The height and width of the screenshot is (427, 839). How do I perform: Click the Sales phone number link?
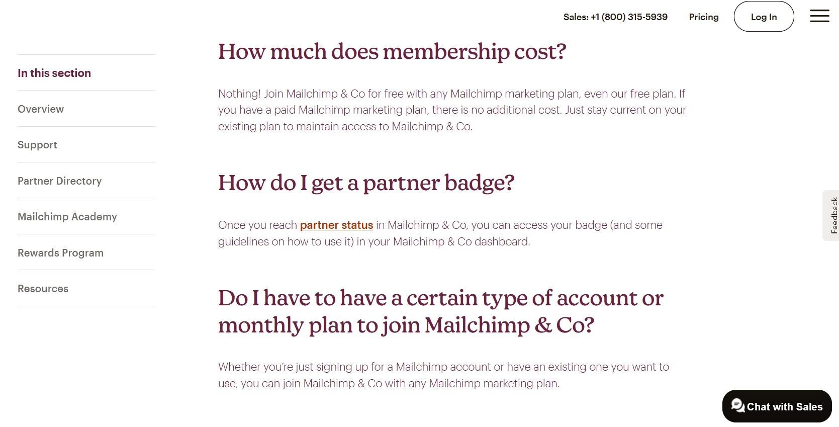(615, 17)
